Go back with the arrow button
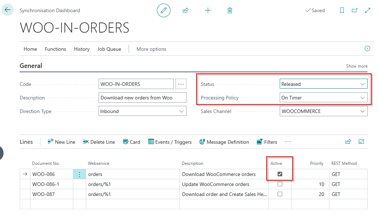Screen dimensions: 378x216 [8, 10]
